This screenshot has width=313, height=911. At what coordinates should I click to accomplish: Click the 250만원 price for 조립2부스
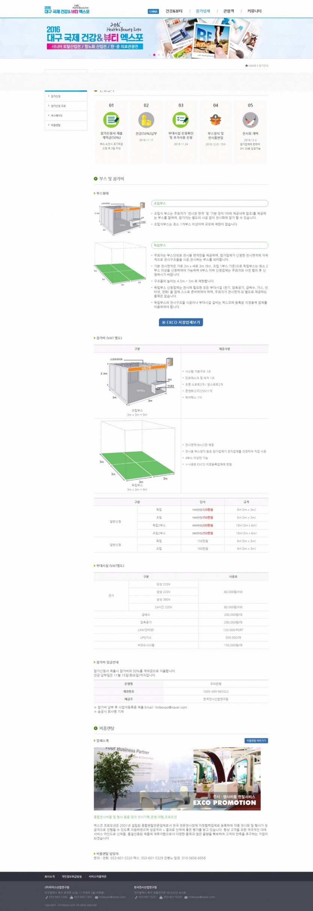(x=207, y=533)
